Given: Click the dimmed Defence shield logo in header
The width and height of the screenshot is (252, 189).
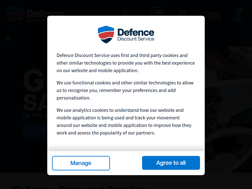Looking at the screenshot, I should click(15, 15).
